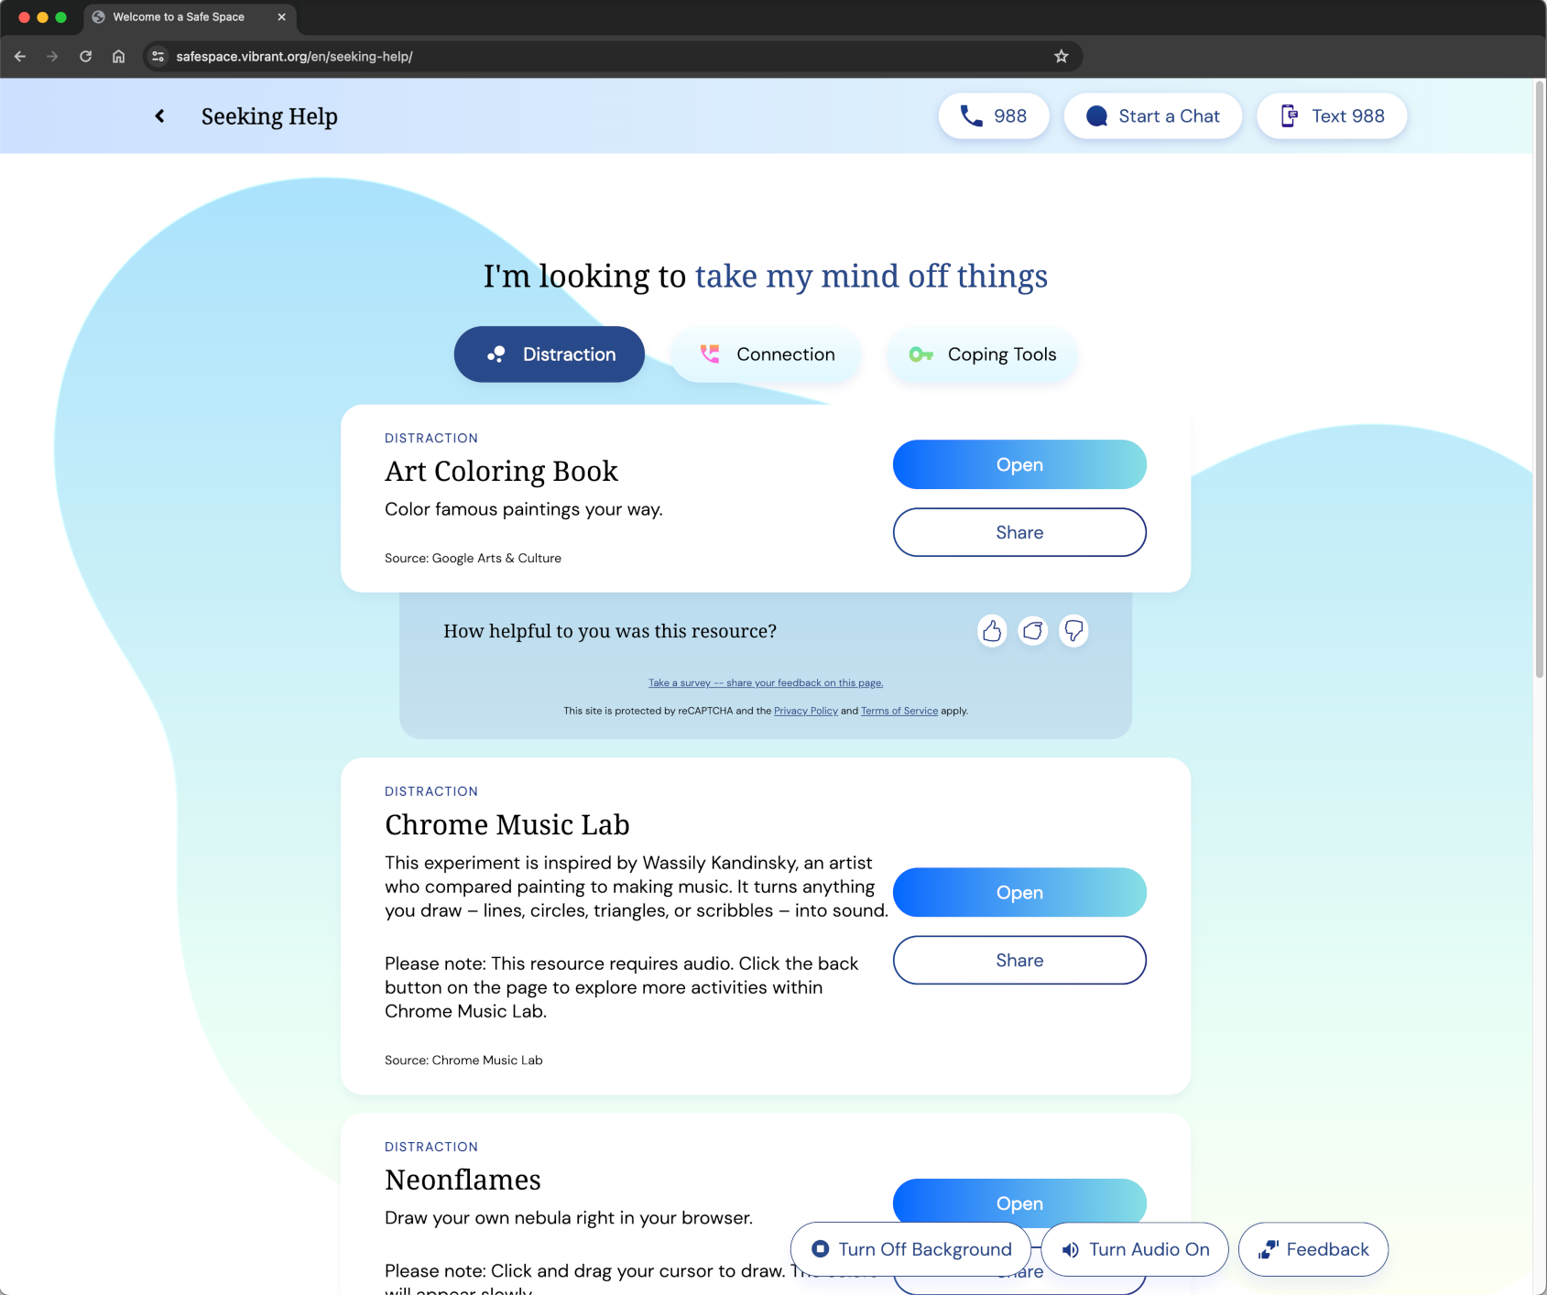1547x1295 pixels.
Task: Click the browser home icon
Action: click(118, 57)
